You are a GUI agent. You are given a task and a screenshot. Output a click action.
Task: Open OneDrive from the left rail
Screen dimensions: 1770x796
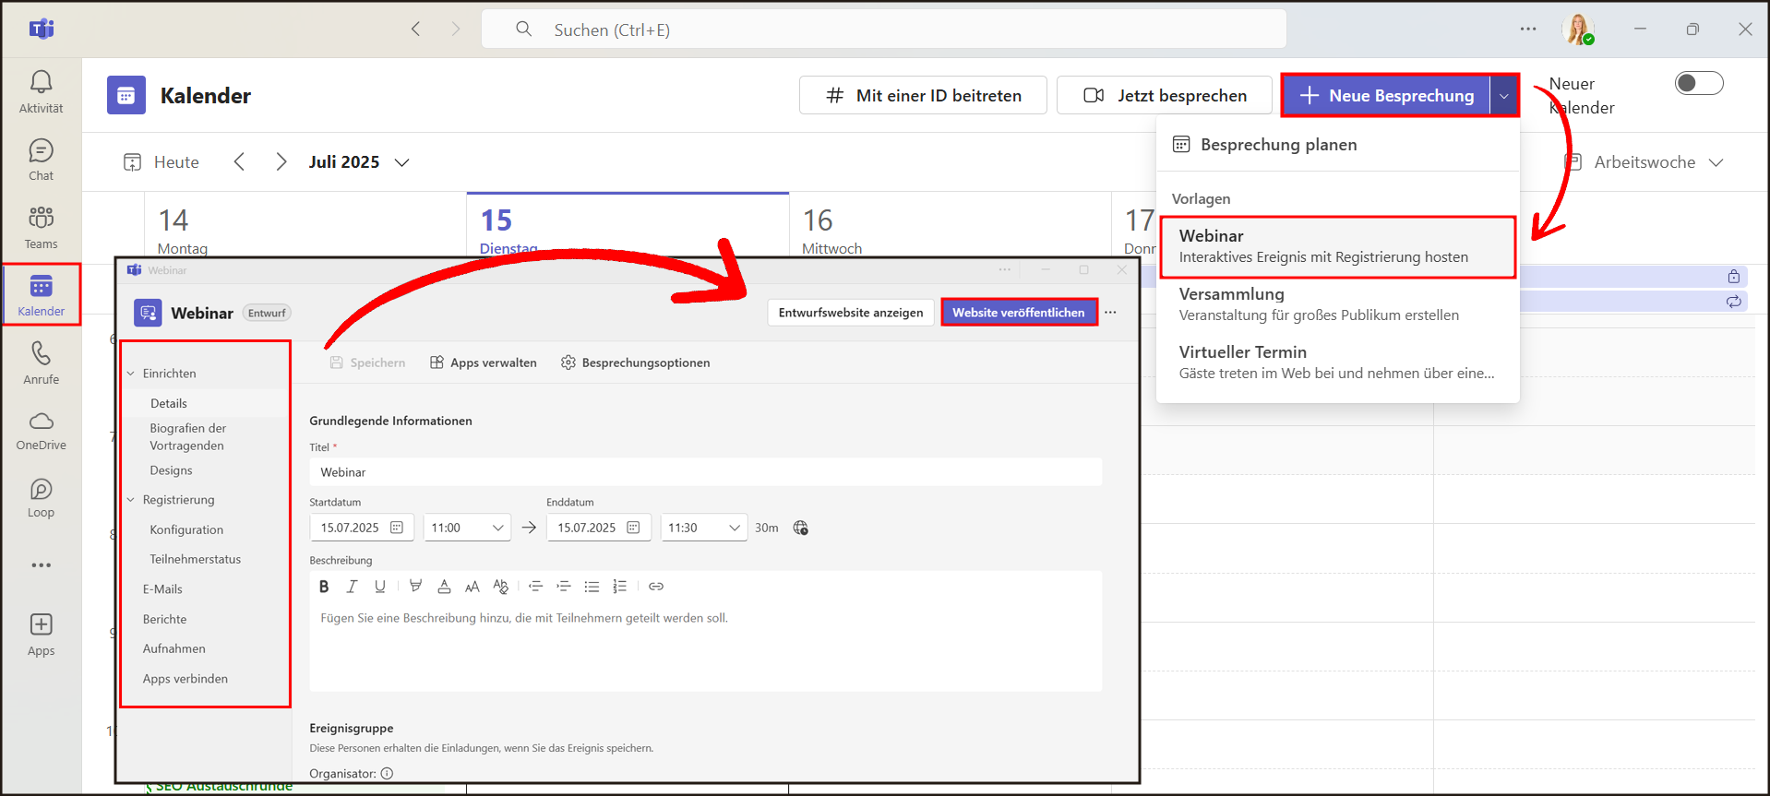[x=41, y=431]
